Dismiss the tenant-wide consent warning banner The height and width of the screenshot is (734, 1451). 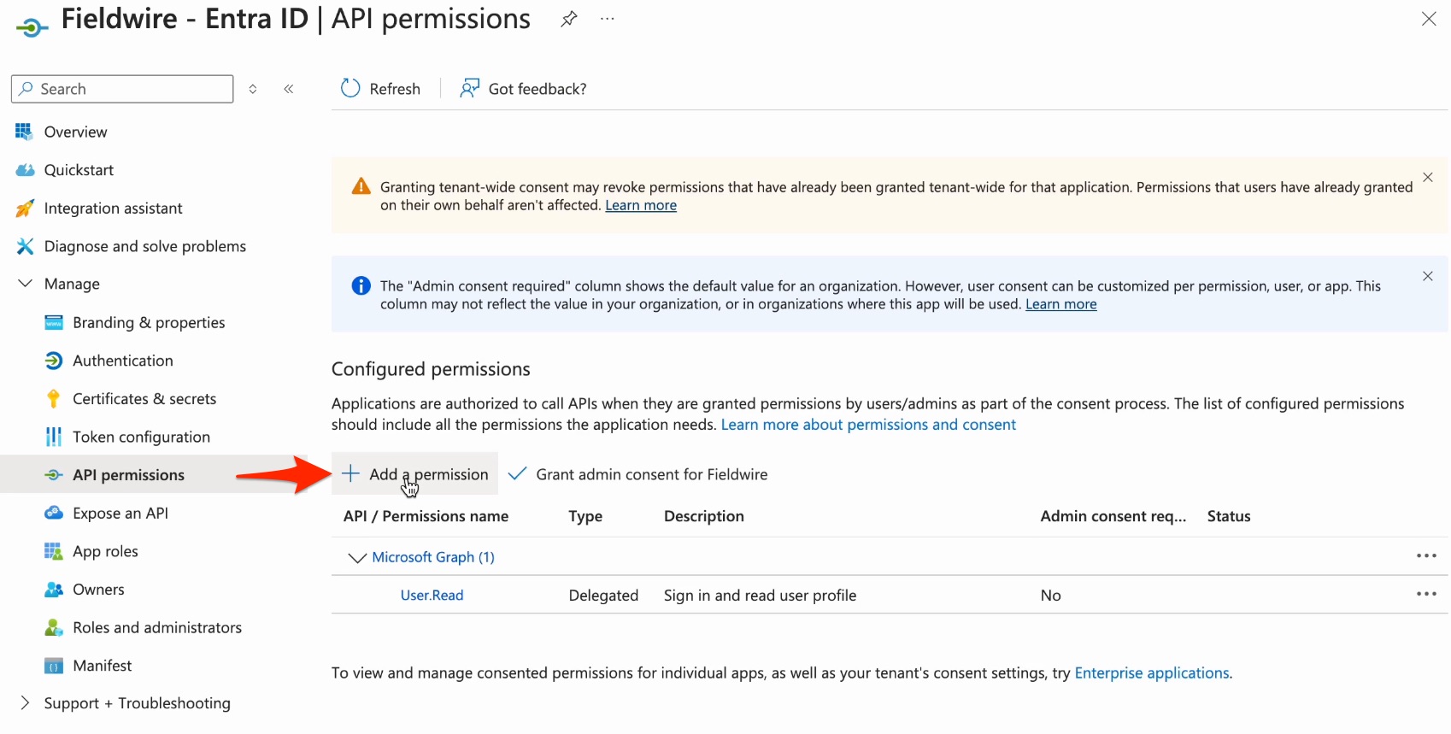pos(1427,177)
